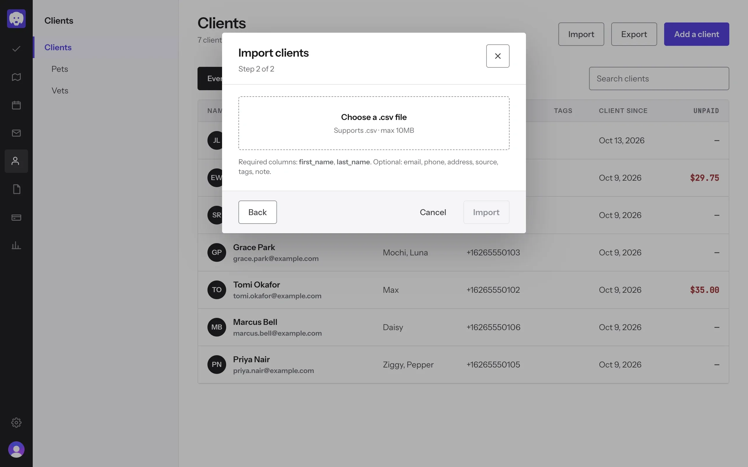Click the Import button in page header
This screenshot has height=467, width=748.
(x=581, y=34)
